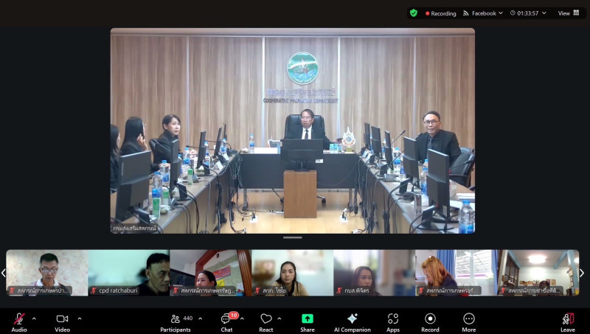Viewport: 590px width, 334px height.
Task: Click the green encryption shield icon
Action: [414, 13]
